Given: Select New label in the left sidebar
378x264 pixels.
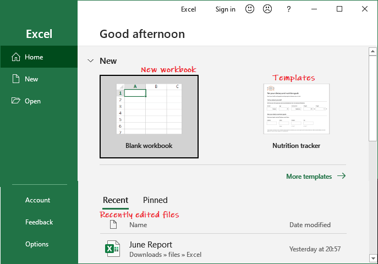Looking at the screenshot, I should (31, 79).
